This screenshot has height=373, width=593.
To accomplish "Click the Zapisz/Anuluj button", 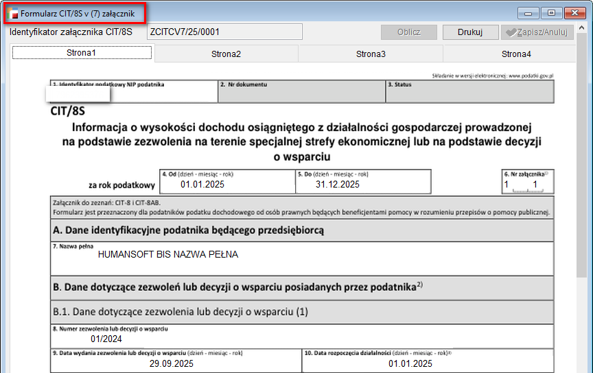I will (x=537, y=32).
